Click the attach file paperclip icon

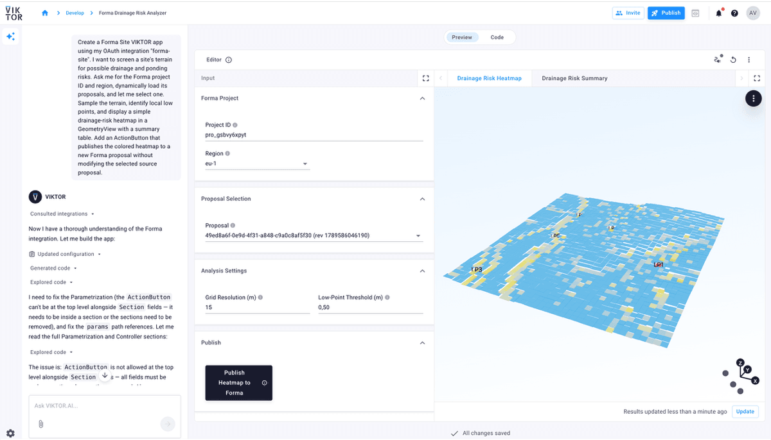point(40,423)
